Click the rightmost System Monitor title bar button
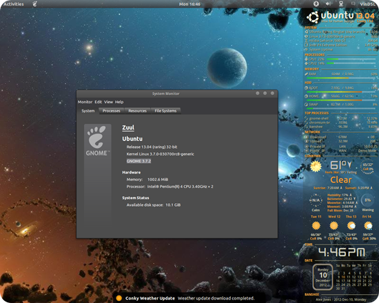 pos(272,93)
